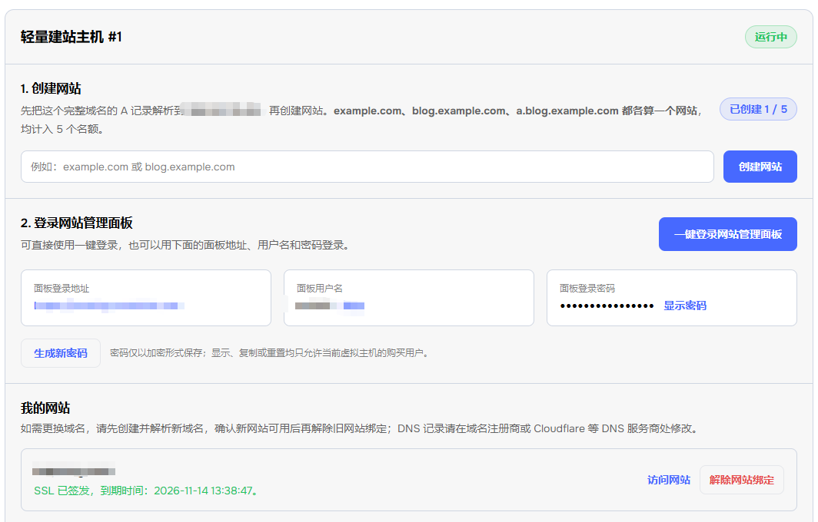Click the 显示密码 link
818x522 pixels.
click(684, 306)
